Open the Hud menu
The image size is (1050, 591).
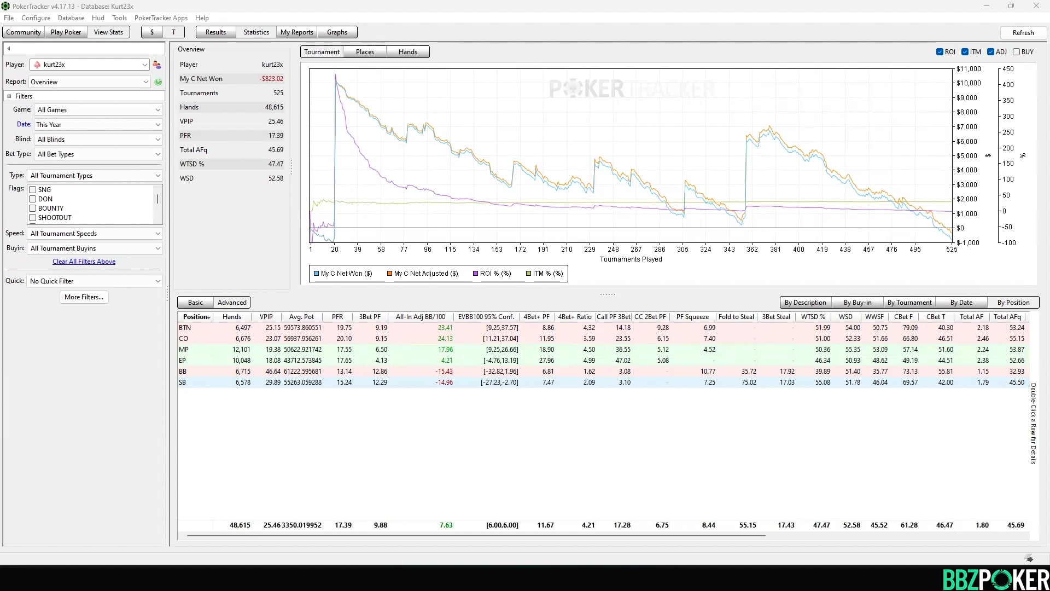[98, 18]
